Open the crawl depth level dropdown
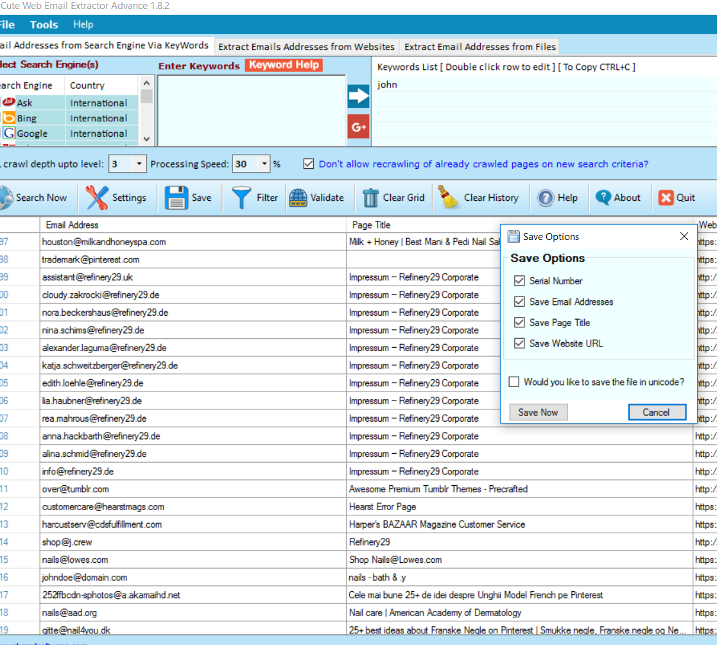This screenshot has height=645, width=717. pyautogui.click(x=138, y=164)
